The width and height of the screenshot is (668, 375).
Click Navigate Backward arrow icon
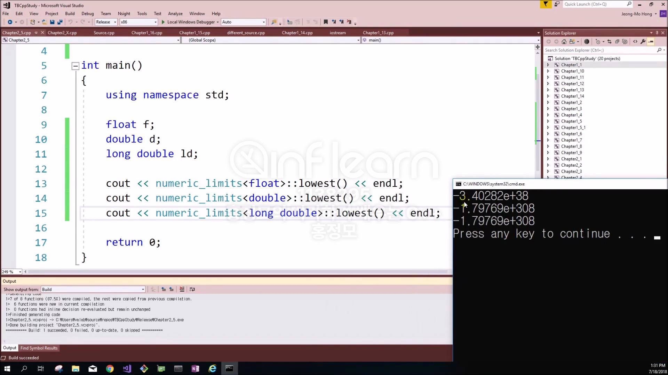(10, 22)
